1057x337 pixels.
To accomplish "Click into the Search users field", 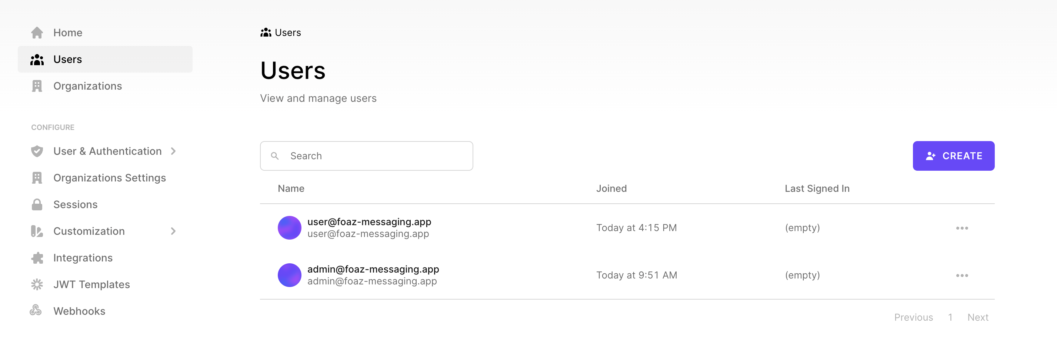I will click(377, 156).
